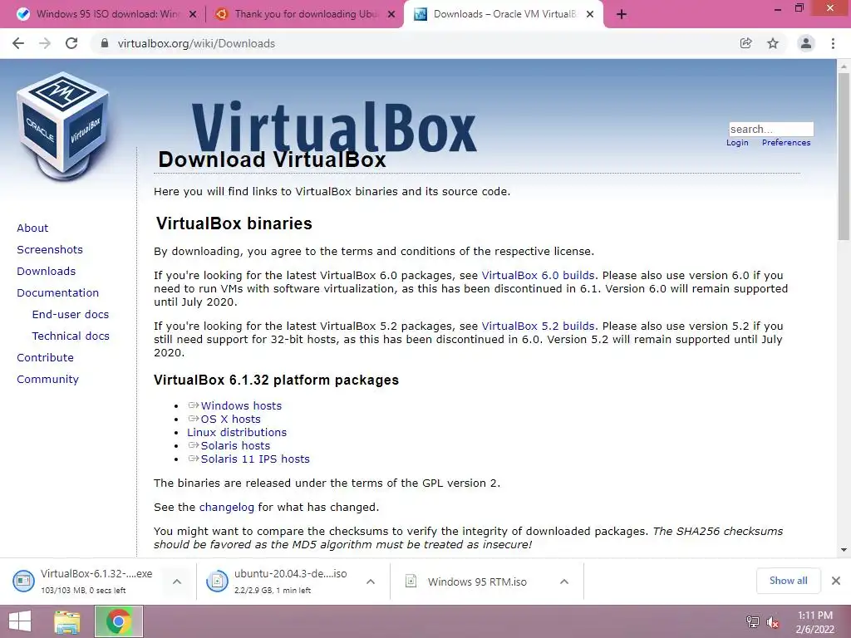Click the forward navigation arrow
This screenshot has width=851, height=638.
point(45,43)
